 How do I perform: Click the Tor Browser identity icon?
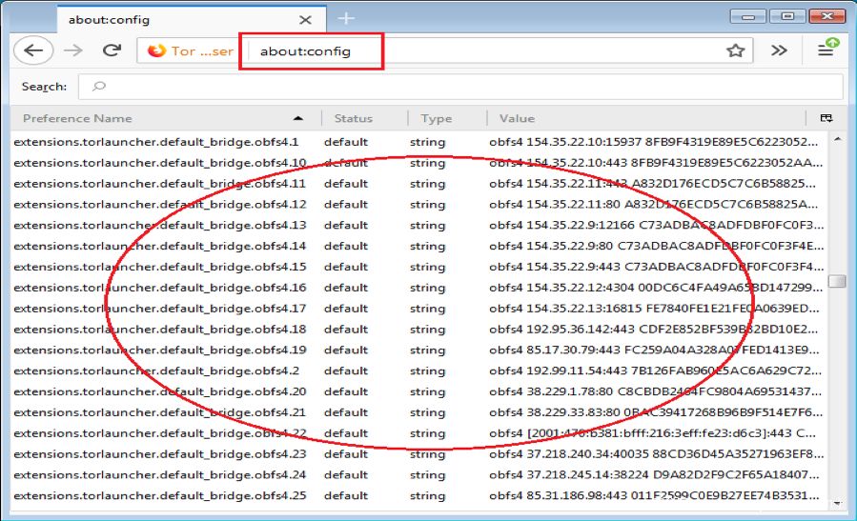156,50
